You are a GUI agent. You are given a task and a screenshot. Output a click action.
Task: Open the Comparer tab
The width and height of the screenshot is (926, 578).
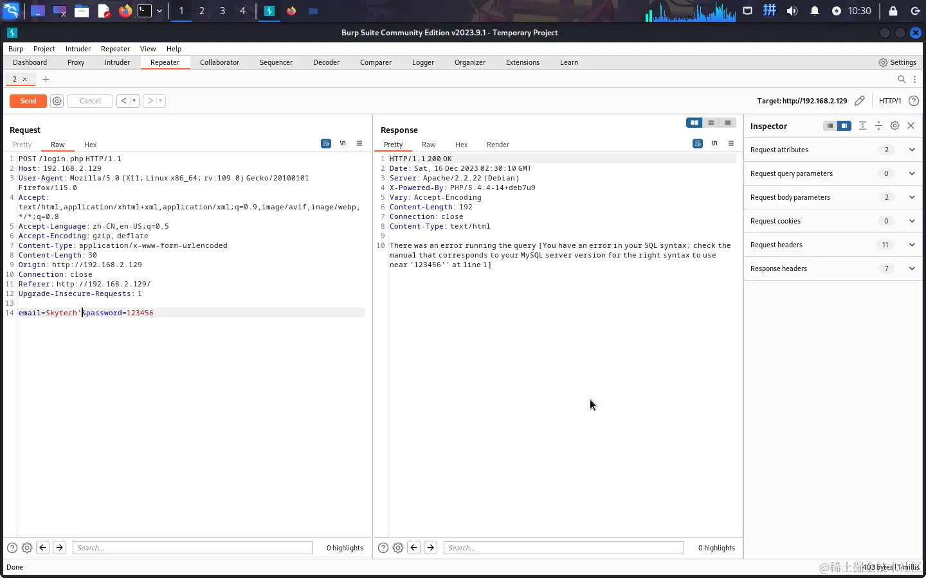tap(376, 62)
